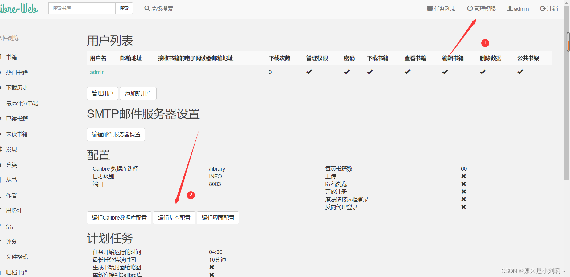The image size is (570, 277).
Task: Click 用户名 column header
Action: tap(98, 58)
